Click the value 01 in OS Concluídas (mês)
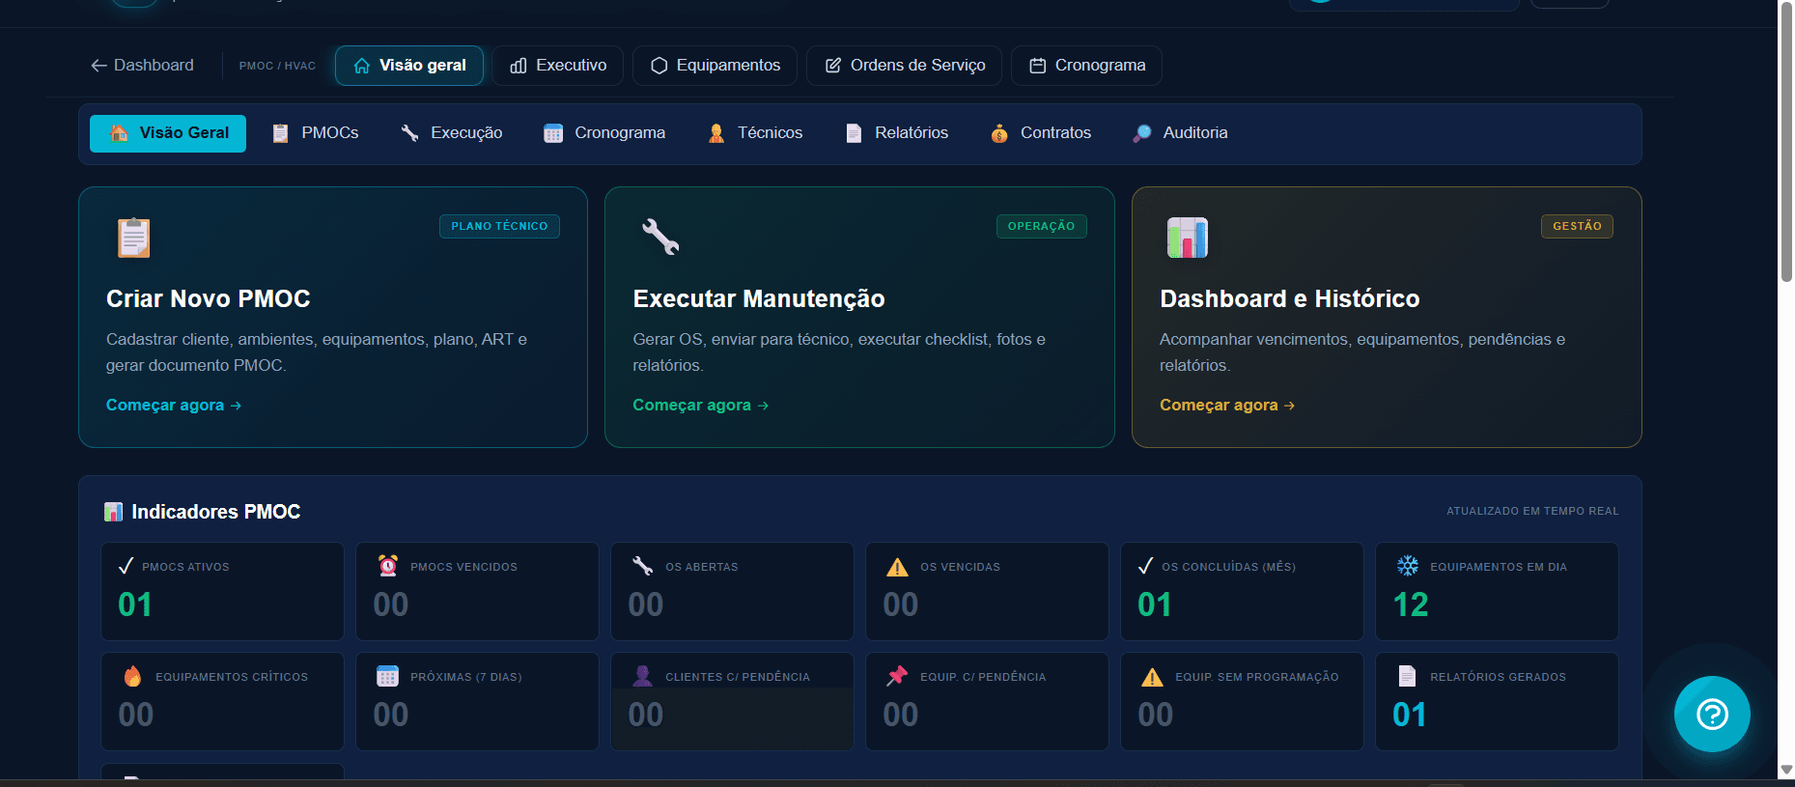Image resolution: width=1795 pixels, height=787 pixels. click(x=1155, y=604)
